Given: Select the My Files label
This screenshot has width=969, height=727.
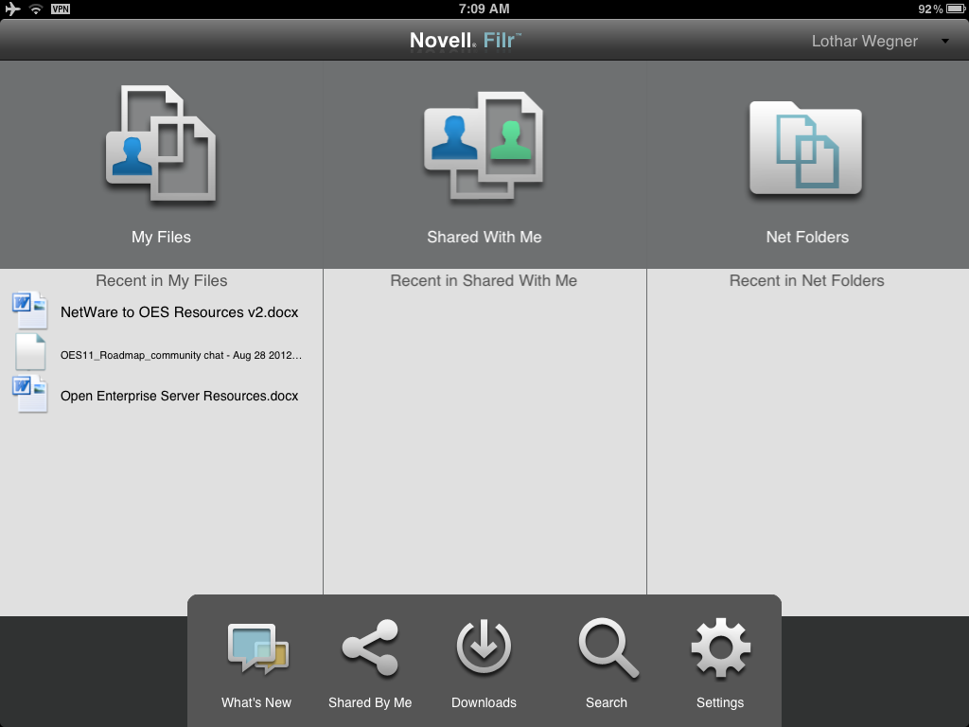Looking at the screenshot, I should pos(161,238).
